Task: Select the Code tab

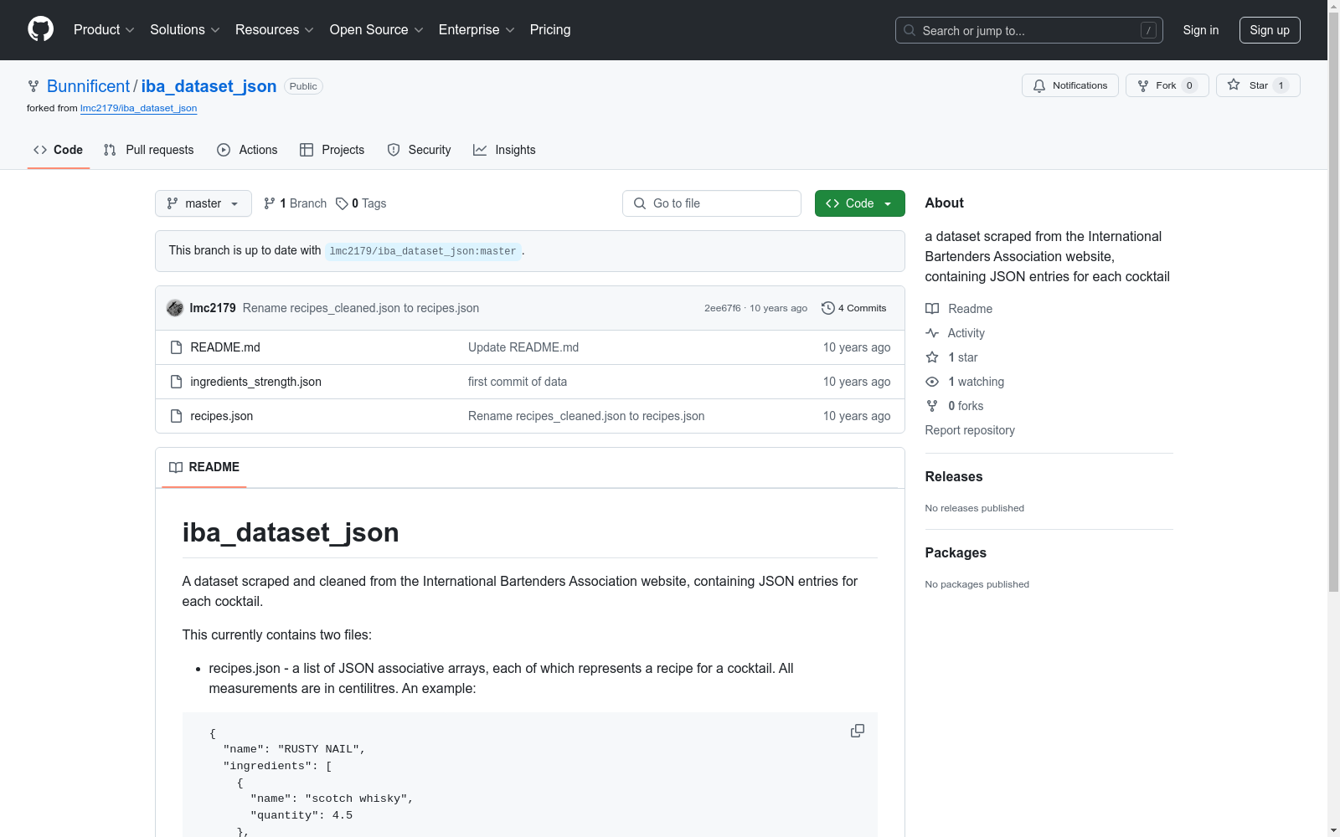Action: point(59,150)
